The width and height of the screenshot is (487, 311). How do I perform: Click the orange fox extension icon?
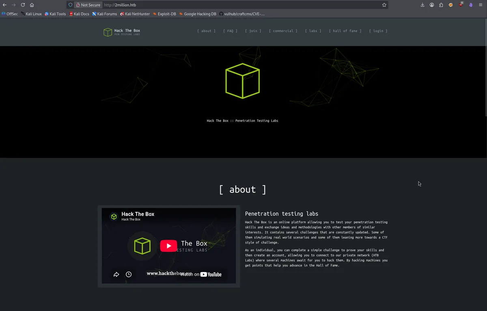[451, 5]
